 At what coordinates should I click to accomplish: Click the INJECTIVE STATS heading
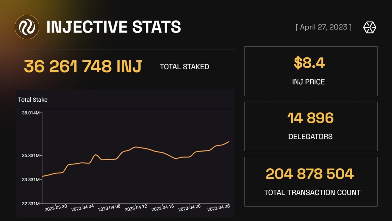click(114, 27)
